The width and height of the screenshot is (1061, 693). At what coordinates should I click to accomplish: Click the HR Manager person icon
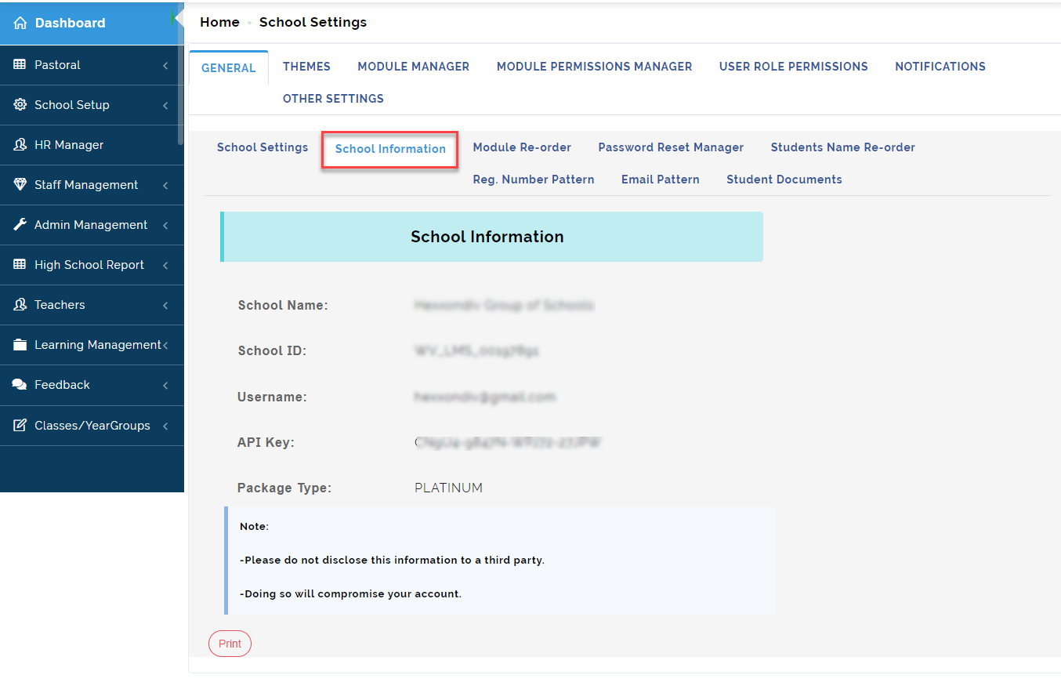click(x=20, y=145)
